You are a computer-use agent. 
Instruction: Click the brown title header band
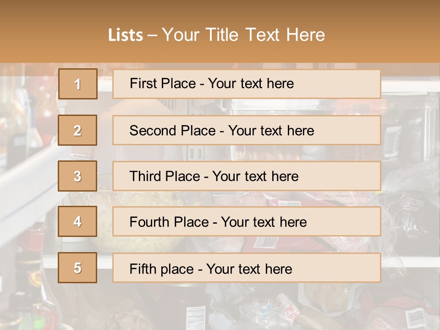[220, 31]
